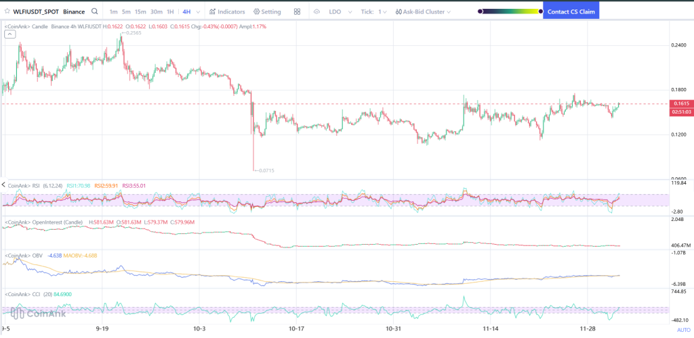
Task: Click the Ask-Bid Cluster icon
Action: click(398, 11)
